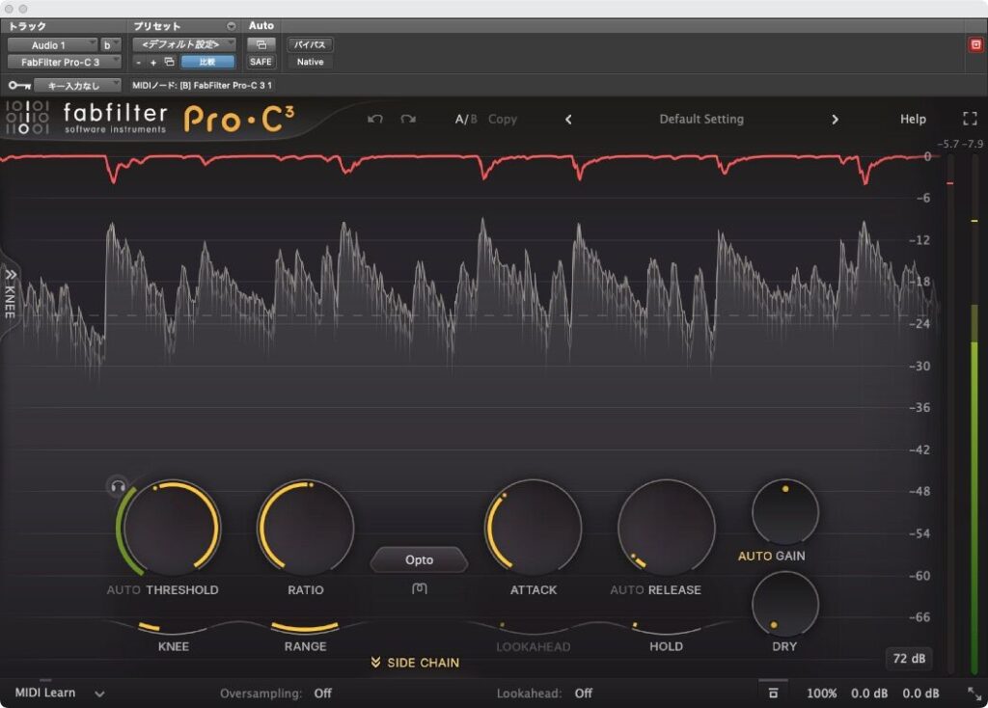The height and width of the screenshot is (708, 988).
Task: Click the undo arrow icon
Action: tap(375, 119)
